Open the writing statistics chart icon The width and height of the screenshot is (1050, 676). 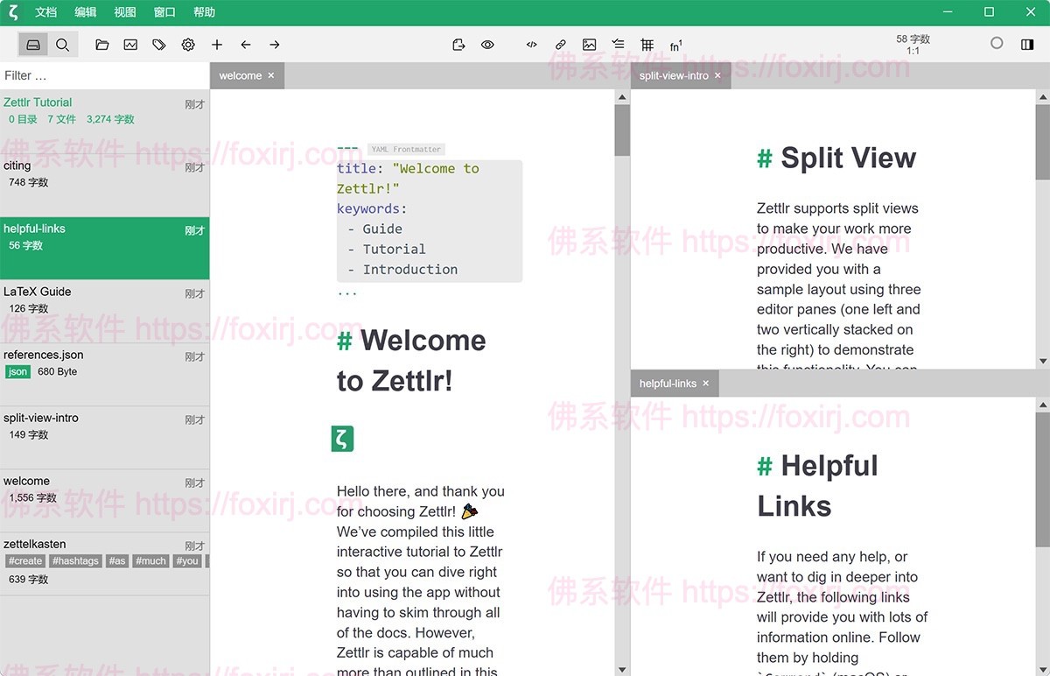click(130, 45)
